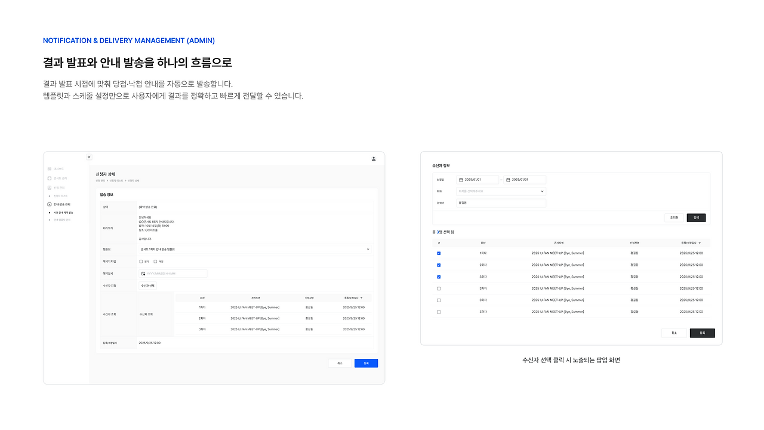
Task: Click the 신청자 상세 page heading
Action: [105, 174]
